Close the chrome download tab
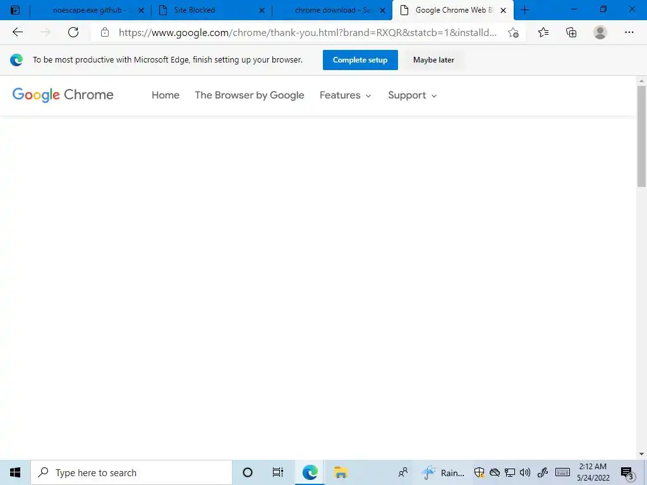Image resolution: width=647 pixels, height=485 pixels. click(x=382, y=10)
